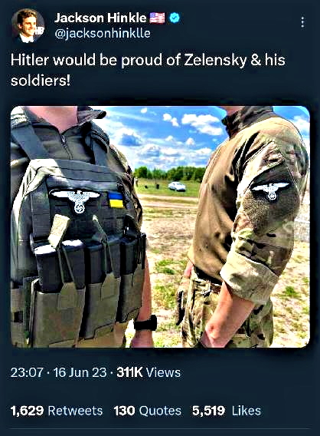
Task: Open the three-dot more options menu
Action: click(x=302, y=22)
